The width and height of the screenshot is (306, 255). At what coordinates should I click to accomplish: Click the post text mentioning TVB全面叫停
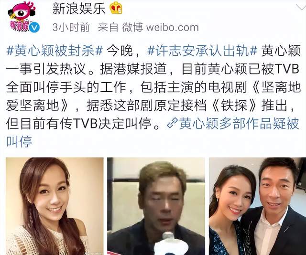[x=152, y=78]
